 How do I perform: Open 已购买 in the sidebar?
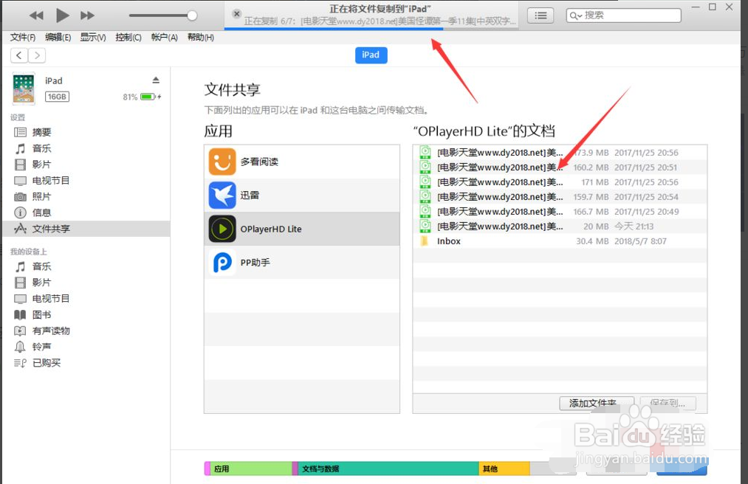(x=86, y=363)
